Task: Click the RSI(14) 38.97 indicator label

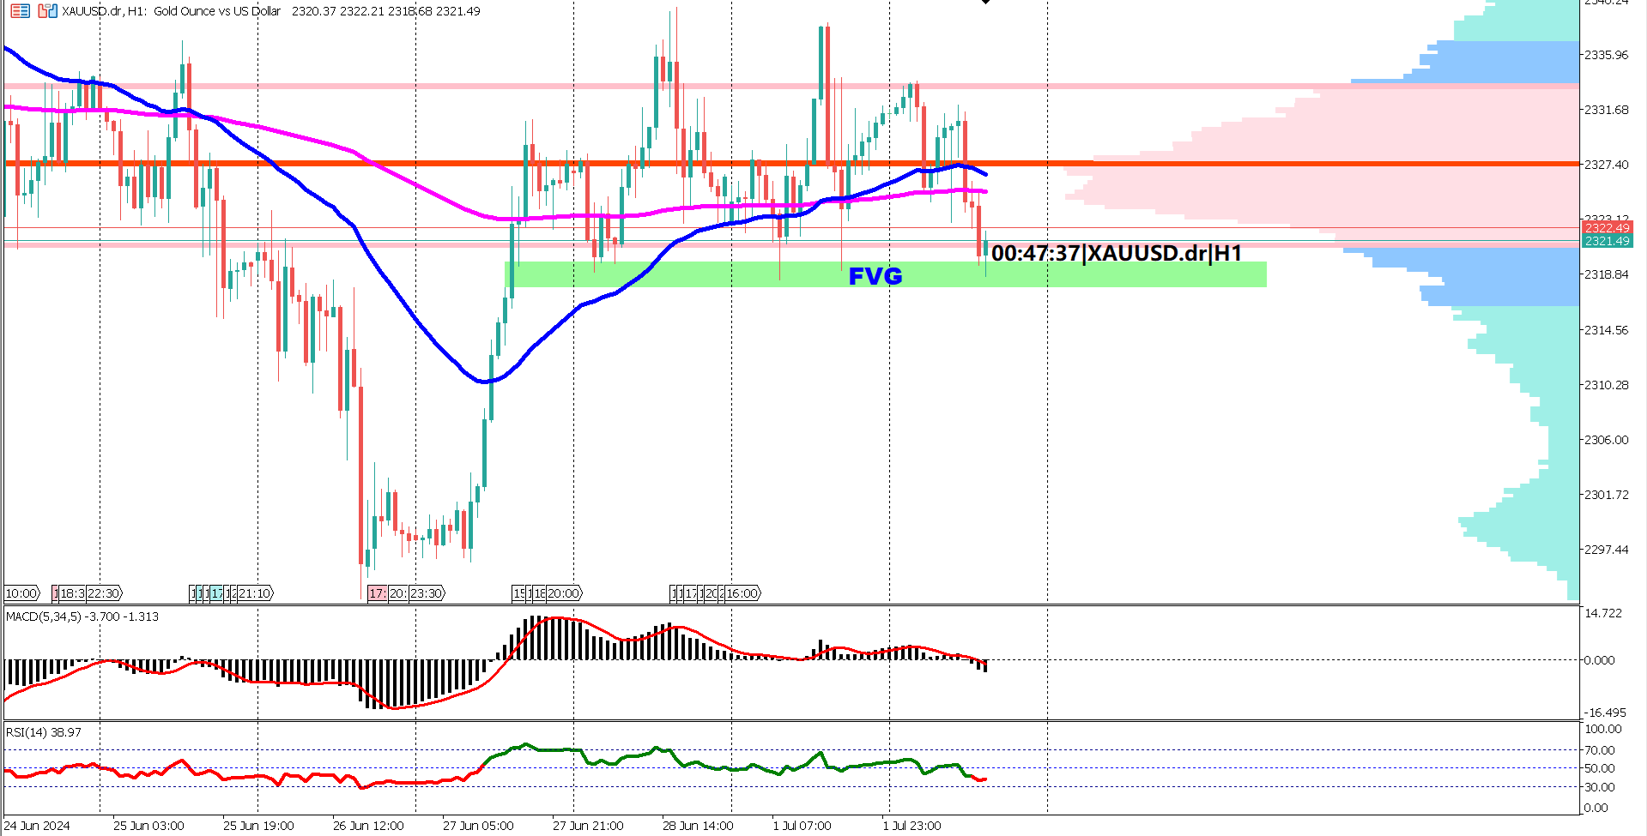Action: click(x=43, y=734)
